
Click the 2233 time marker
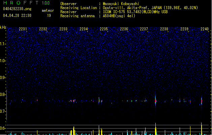click(x=63, y=29)
